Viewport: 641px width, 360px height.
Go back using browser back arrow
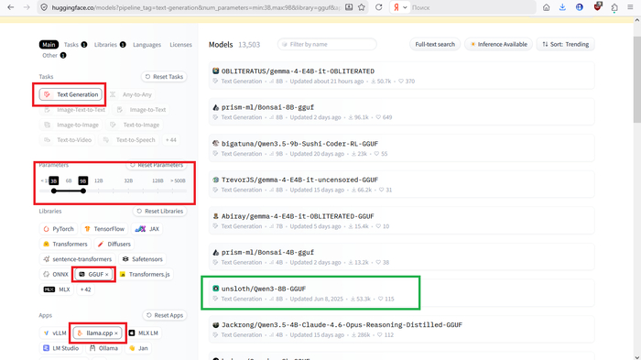click(11, 7)
